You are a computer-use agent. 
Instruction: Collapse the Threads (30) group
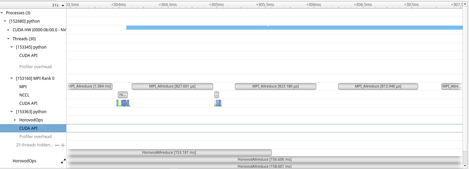click(x=8, y=39)
